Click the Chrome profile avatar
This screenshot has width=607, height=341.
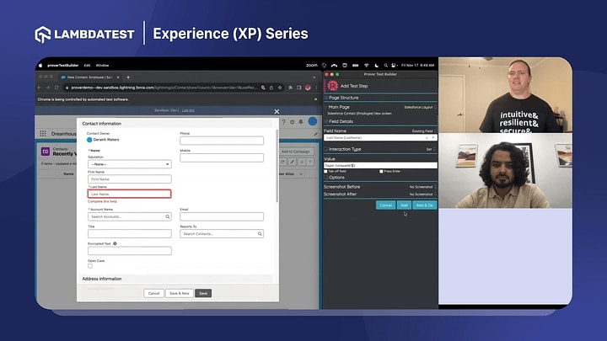pyautogui.click(x=308, y=88)
